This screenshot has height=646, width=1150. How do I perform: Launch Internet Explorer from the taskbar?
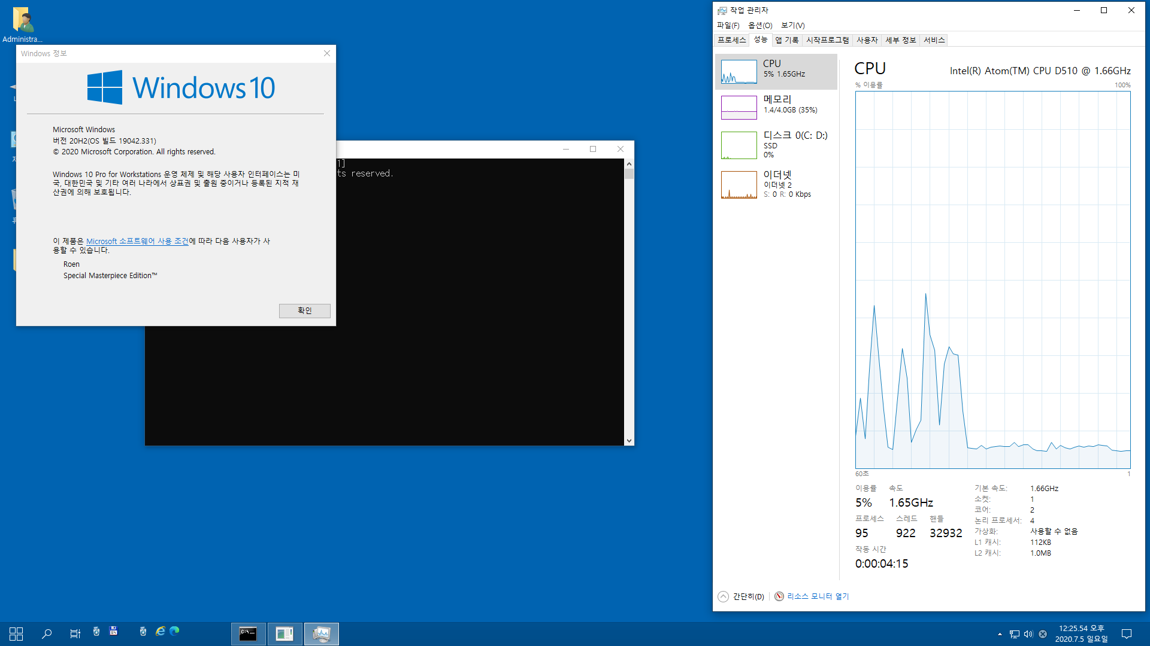pos(160,631)
